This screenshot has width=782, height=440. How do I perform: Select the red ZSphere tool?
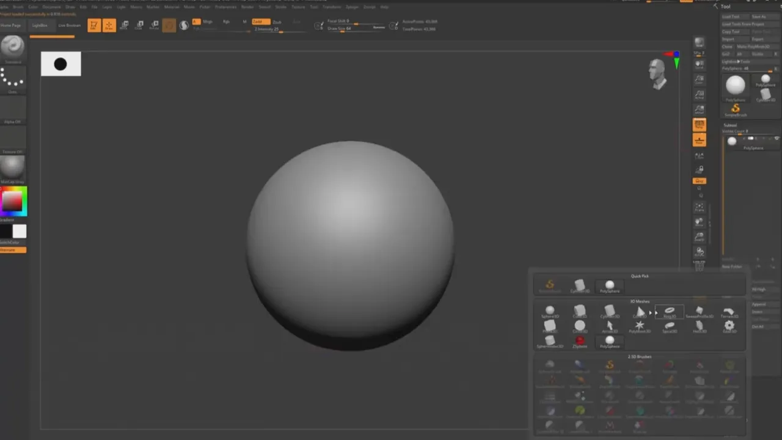580,342
